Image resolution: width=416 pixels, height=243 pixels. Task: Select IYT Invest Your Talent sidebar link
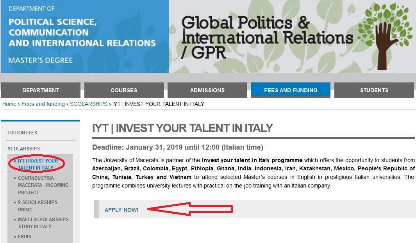pos(37,164)
